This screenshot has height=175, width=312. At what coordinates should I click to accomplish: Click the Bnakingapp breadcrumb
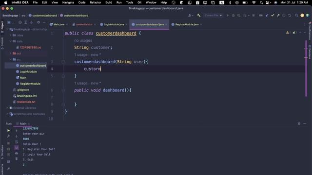pyautogui.click(x=10, y=16)
